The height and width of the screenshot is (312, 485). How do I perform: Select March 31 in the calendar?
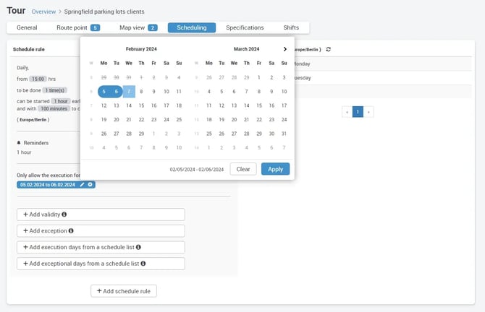pyautogui.click(x=284, y=134)
